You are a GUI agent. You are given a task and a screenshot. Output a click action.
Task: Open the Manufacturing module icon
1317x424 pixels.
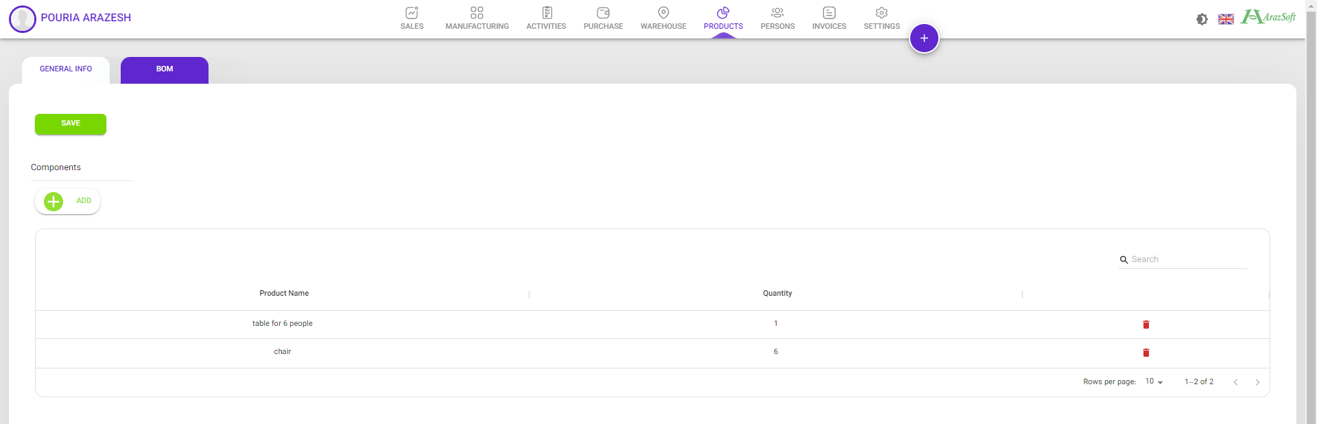pyautogui.click(x=477, y=13)
